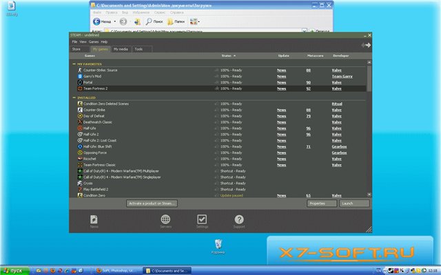Click the Portal game icon

pyautogui.click(x=80, y=82)
